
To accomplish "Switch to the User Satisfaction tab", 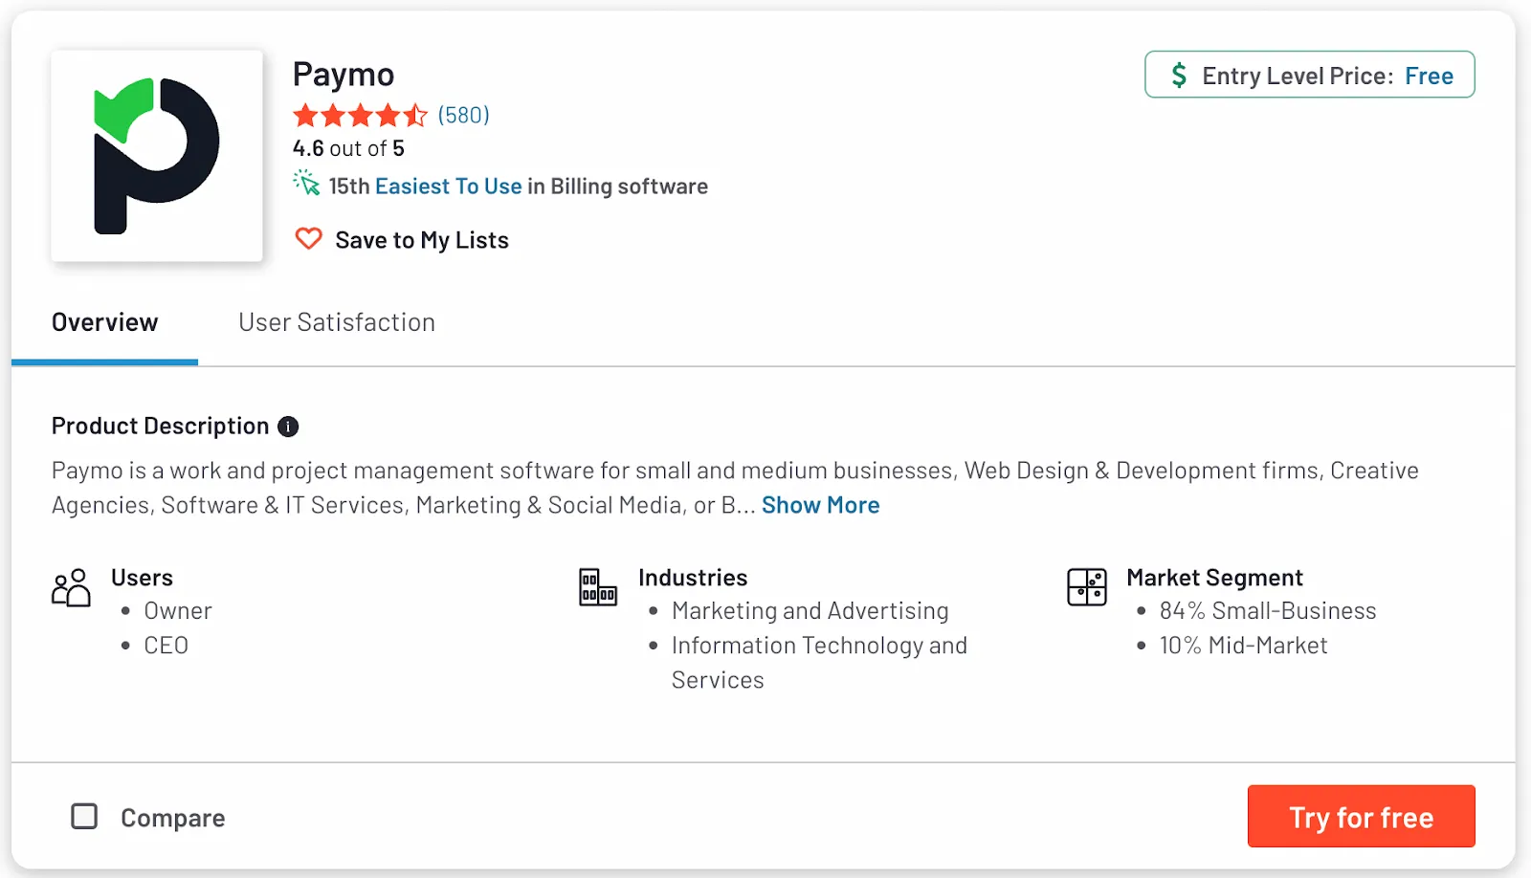I will tap(337, 322).
